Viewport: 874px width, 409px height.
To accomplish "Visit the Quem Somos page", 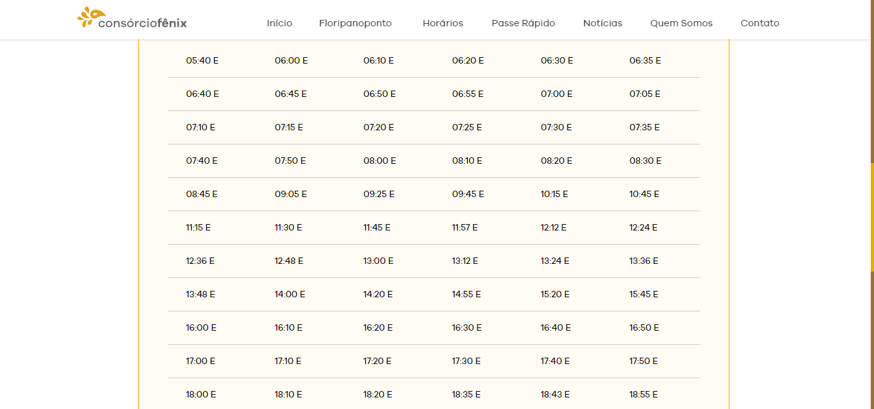I will point(681,23).
